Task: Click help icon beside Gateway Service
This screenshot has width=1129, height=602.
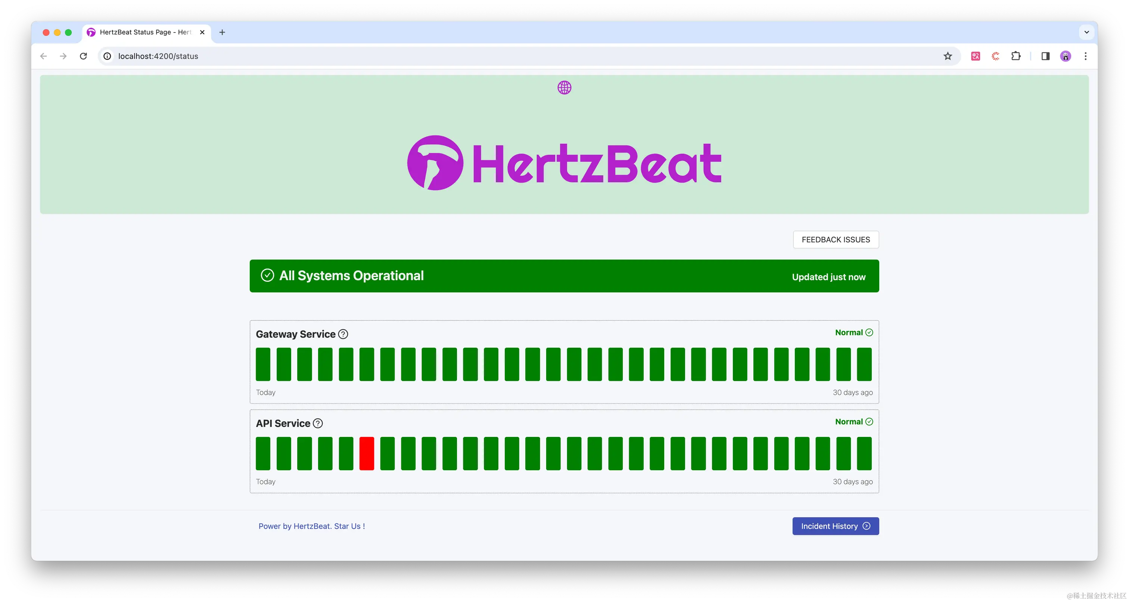Action: pos(343,334)
